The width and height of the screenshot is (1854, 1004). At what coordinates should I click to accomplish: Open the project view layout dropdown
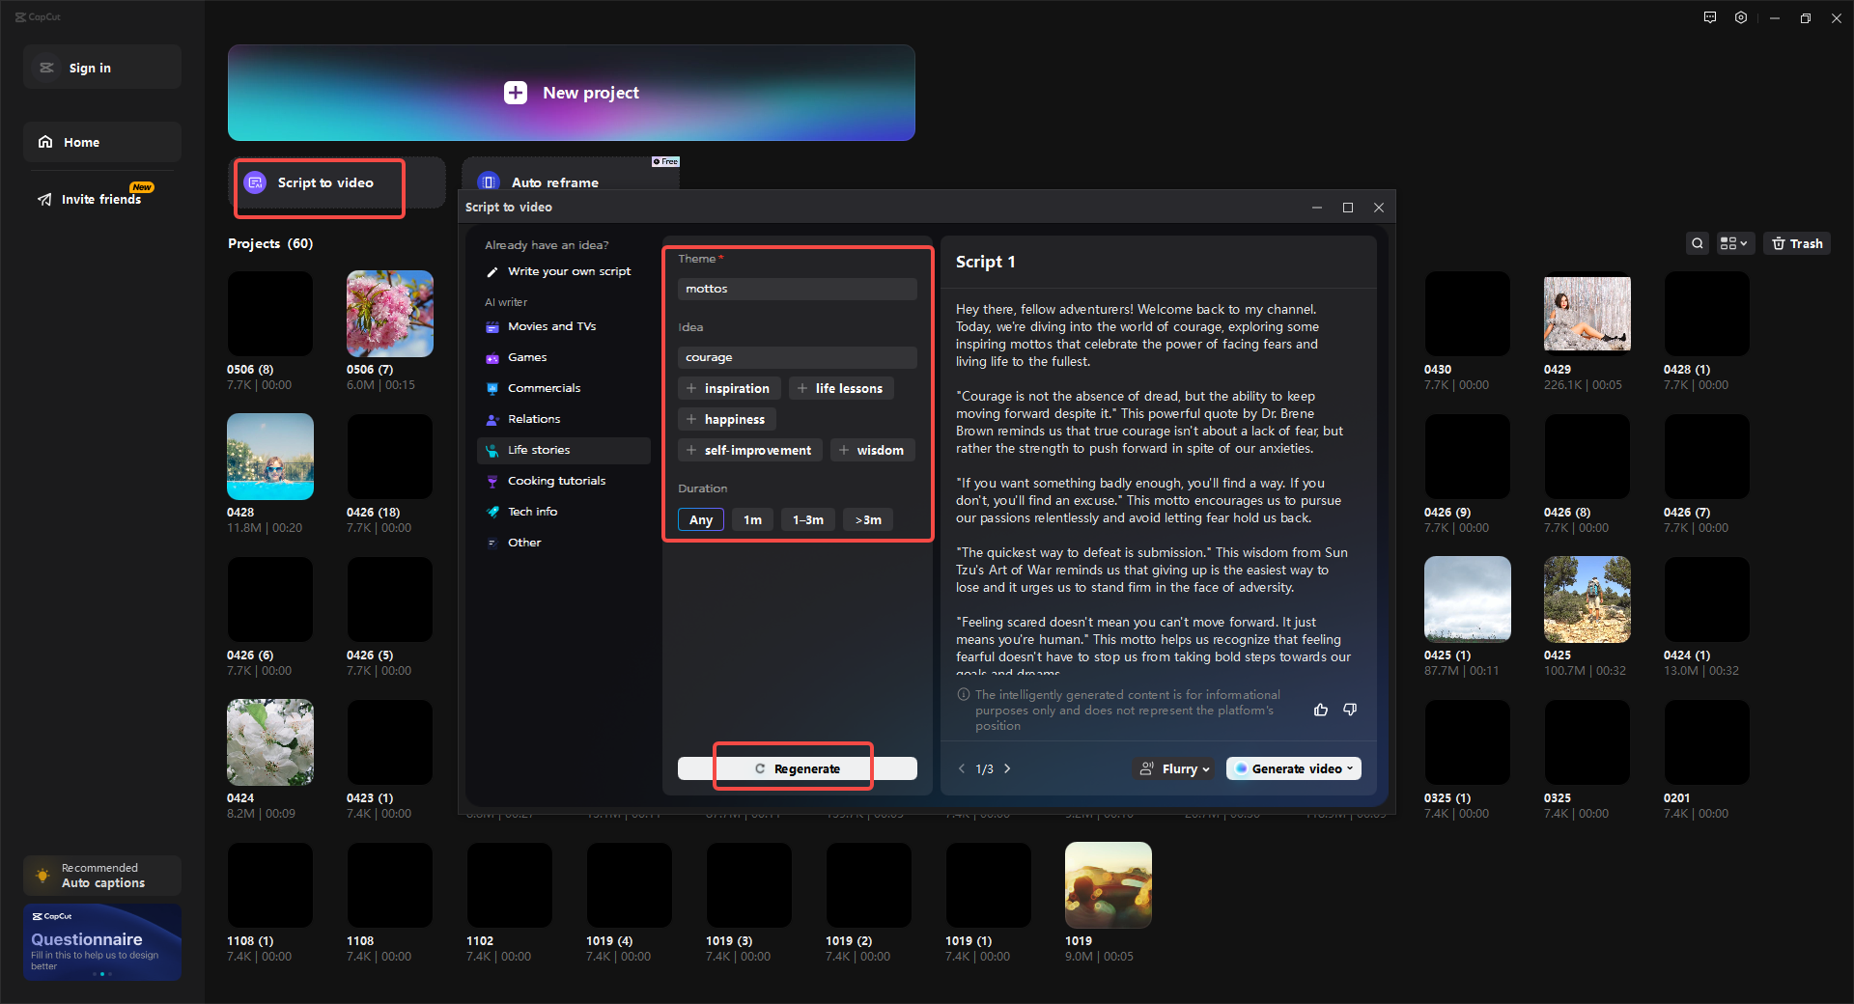click(x=1734, y=243)
